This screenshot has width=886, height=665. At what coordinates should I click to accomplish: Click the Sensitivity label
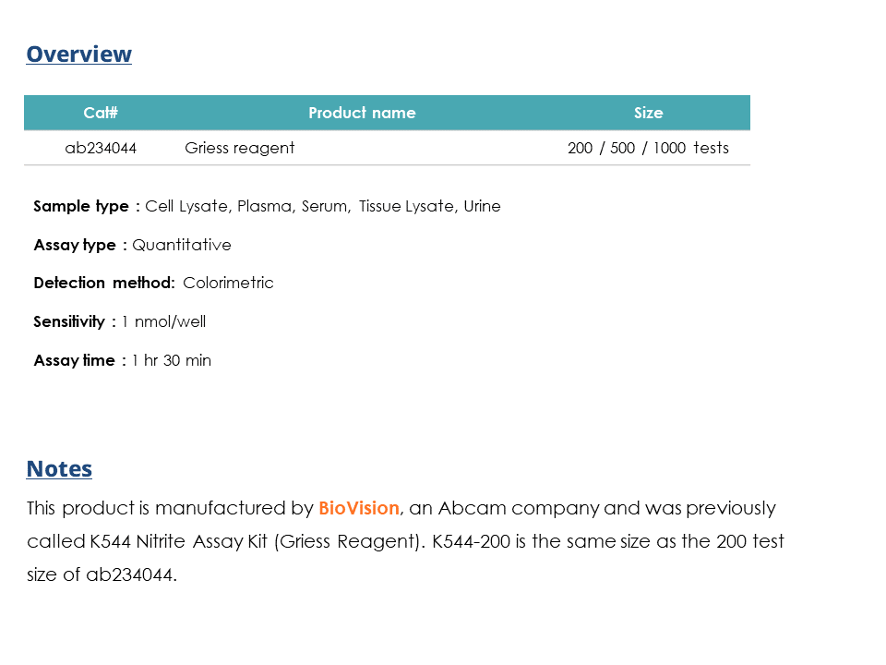point(69,321)
